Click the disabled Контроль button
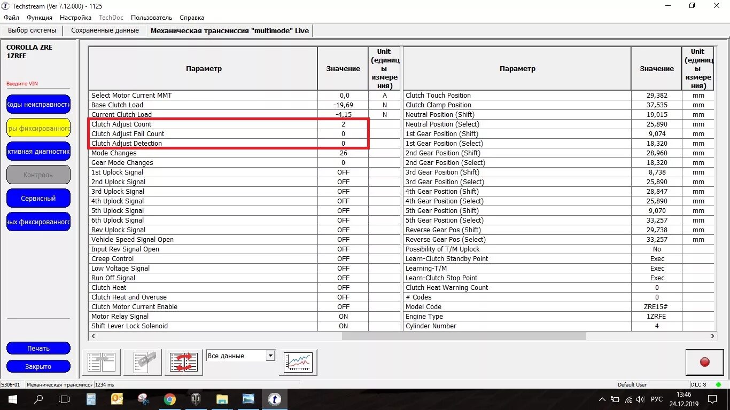This screenshot has width=730, height=410. pos(38,175)
